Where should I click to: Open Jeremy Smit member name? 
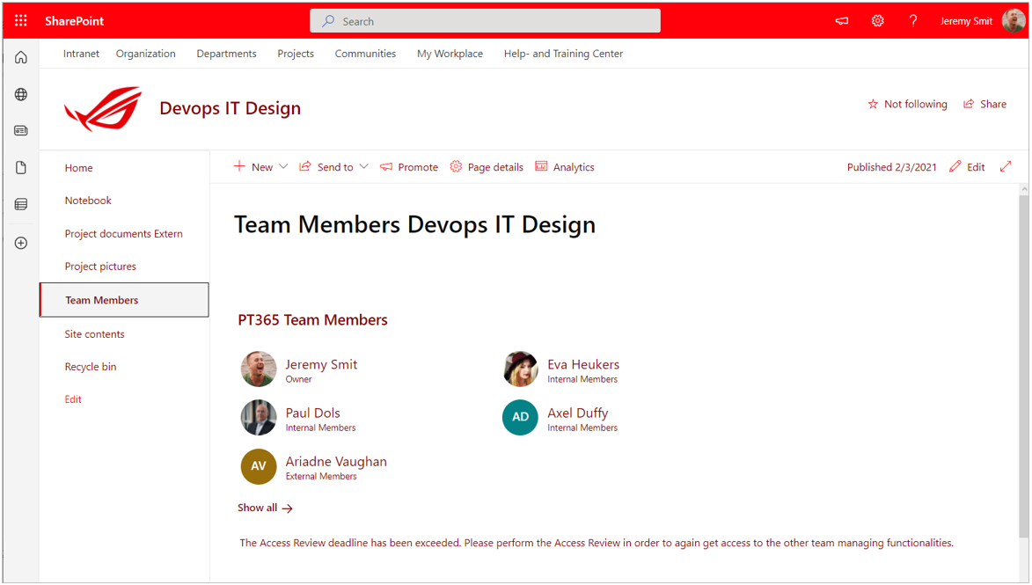click(321, 364)
